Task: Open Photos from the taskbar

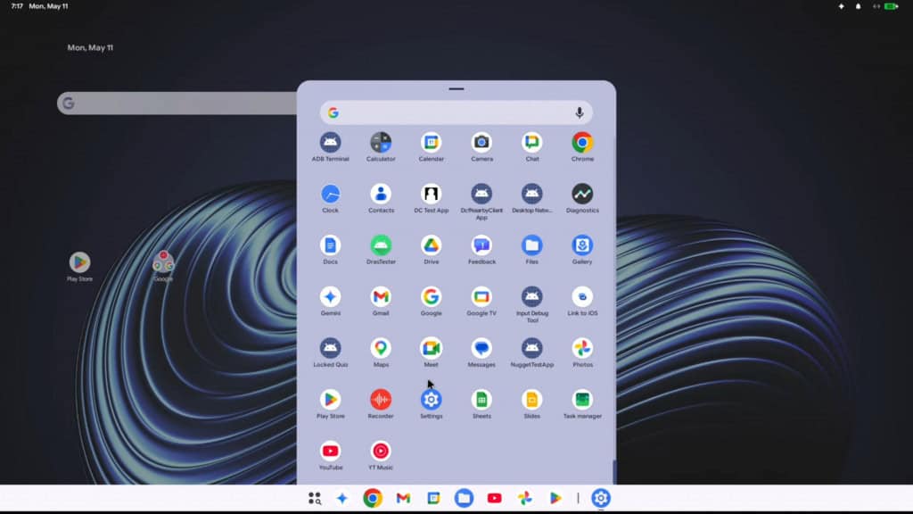Action: click(x=524, y=498)
